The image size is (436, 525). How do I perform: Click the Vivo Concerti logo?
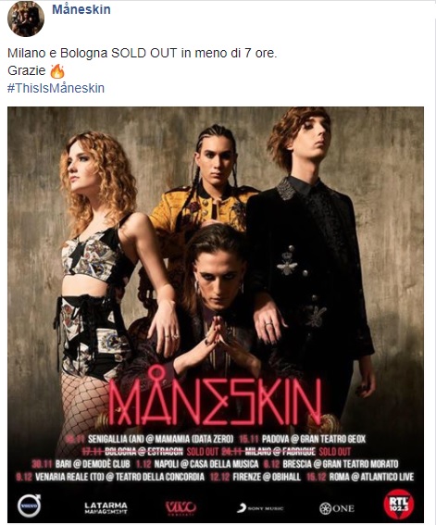181,508
